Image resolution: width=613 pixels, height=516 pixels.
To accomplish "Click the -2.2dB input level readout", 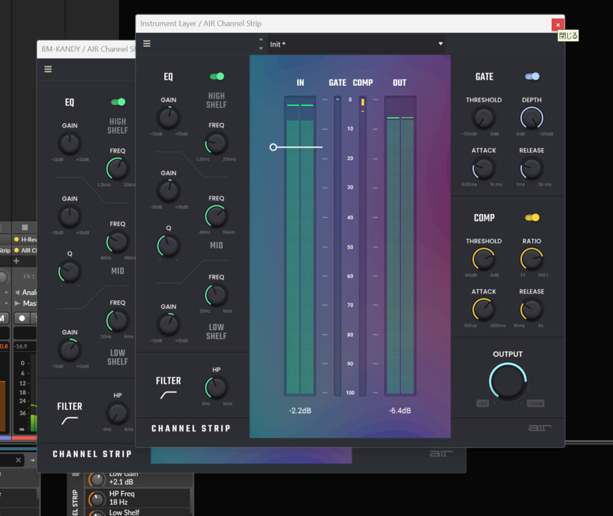I will 300,411.
